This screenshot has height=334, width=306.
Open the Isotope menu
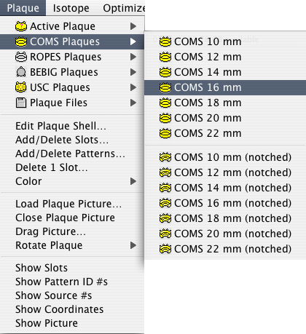click(71, 8)
